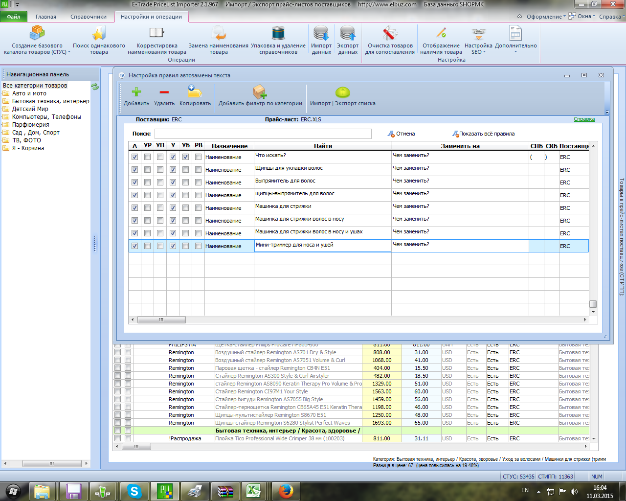Toggle УБ checkbox for 'Щипцы для волос' rule

[x=185, y=170]
